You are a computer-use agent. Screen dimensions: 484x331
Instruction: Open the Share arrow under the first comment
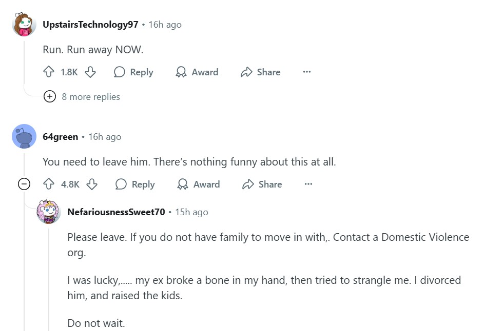click(x=245, y=72)
